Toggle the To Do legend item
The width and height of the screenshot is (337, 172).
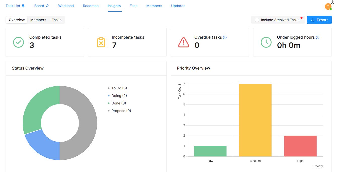(x=119, y=88)
